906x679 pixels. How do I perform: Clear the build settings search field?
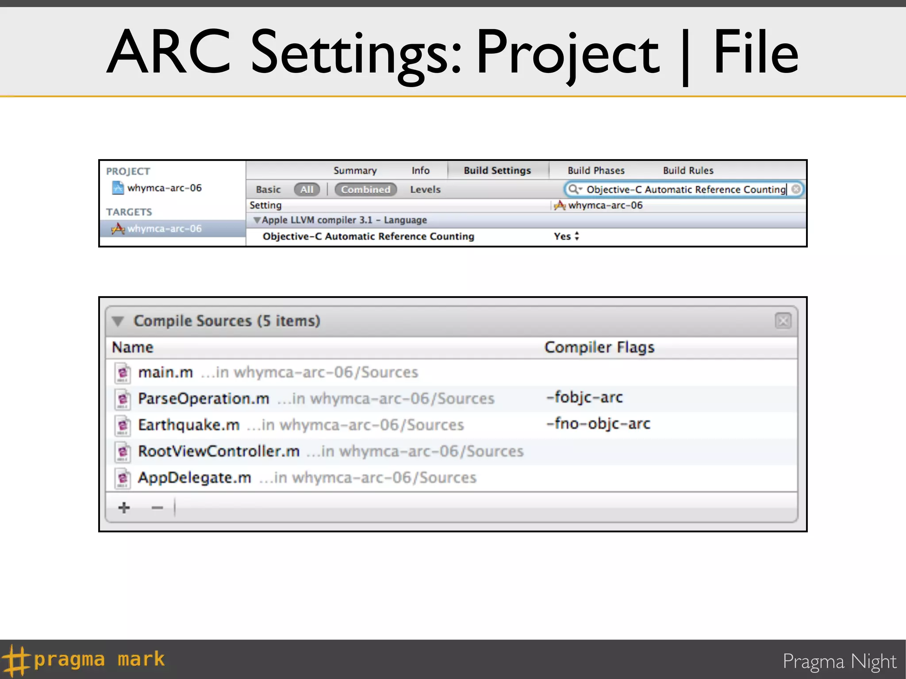(x=796, y=189)
